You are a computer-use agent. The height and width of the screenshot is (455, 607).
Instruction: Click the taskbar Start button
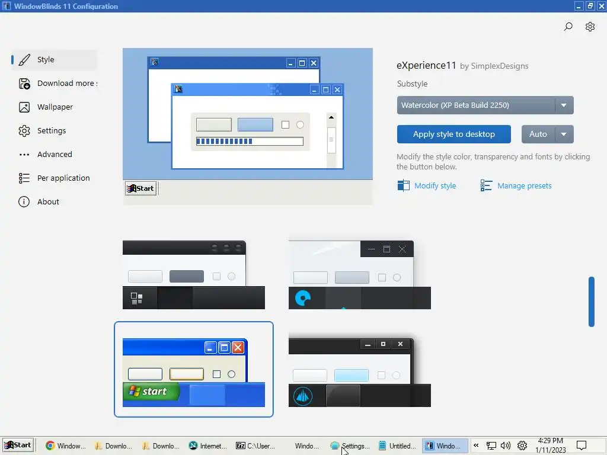tap(18, 445)
